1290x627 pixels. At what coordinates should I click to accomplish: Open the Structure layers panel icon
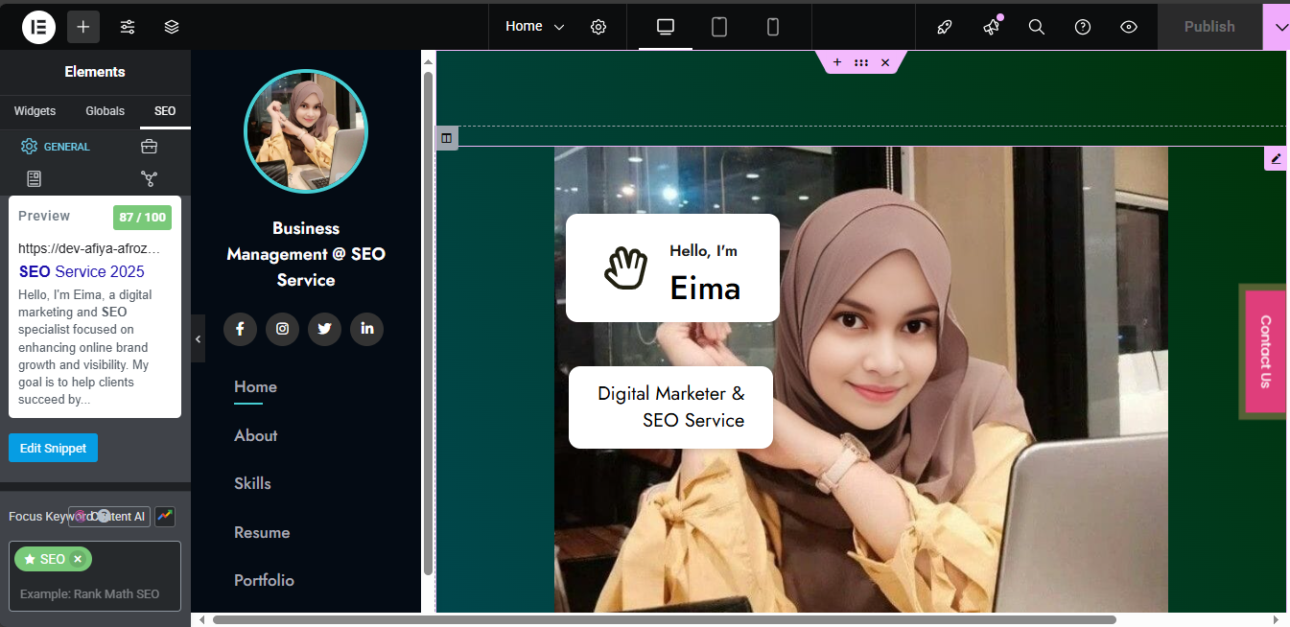(x=172, y=27)
